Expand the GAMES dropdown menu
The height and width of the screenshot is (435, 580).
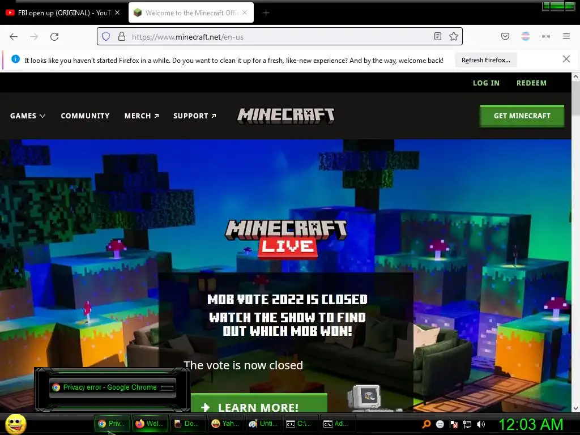tap(28, 116)
